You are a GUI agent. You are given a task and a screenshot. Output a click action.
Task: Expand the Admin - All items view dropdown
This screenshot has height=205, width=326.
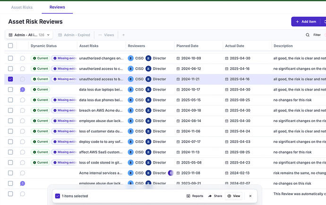click(x=48, y=35)
